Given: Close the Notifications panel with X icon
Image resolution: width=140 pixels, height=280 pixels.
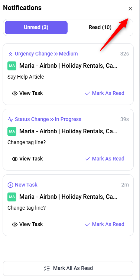Looking at the screenshot, I should (130, 9).
